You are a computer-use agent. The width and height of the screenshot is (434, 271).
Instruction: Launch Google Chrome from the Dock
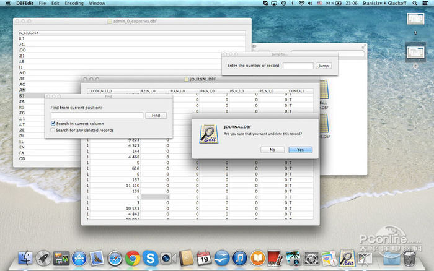click(x=132, y=258)
